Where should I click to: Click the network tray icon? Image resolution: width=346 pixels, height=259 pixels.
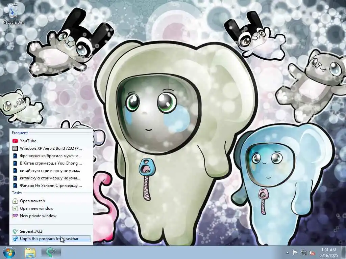click(304, 253)
